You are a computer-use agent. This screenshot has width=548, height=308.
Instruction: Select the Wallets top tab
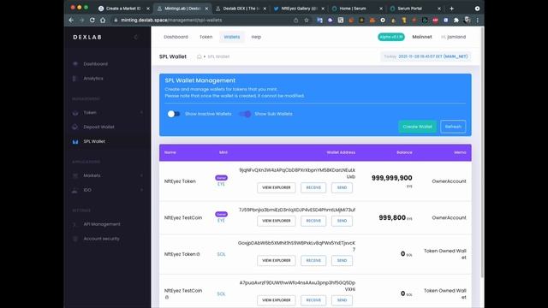coord(232,37)
